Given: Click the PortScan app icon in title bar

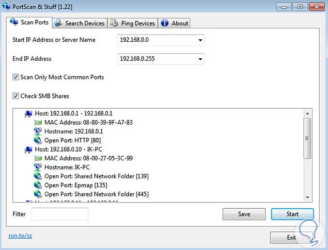Looking at the screenshot, I should (x=6, y=6).
